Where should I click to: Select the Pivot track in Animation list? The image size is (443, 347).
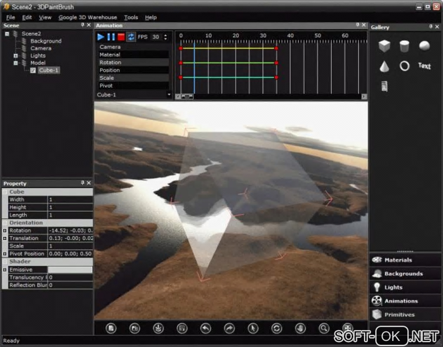(133, 86)
